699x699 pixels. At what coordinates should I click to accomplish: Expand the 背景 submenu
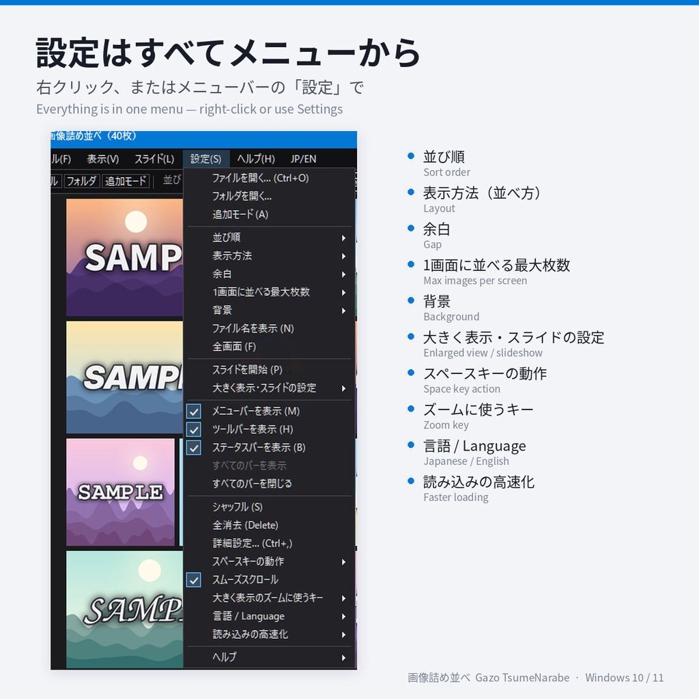[269, 311]
